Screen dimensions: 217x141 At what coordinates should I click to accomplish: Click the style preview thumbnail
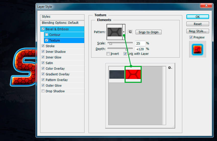[197, 49]
